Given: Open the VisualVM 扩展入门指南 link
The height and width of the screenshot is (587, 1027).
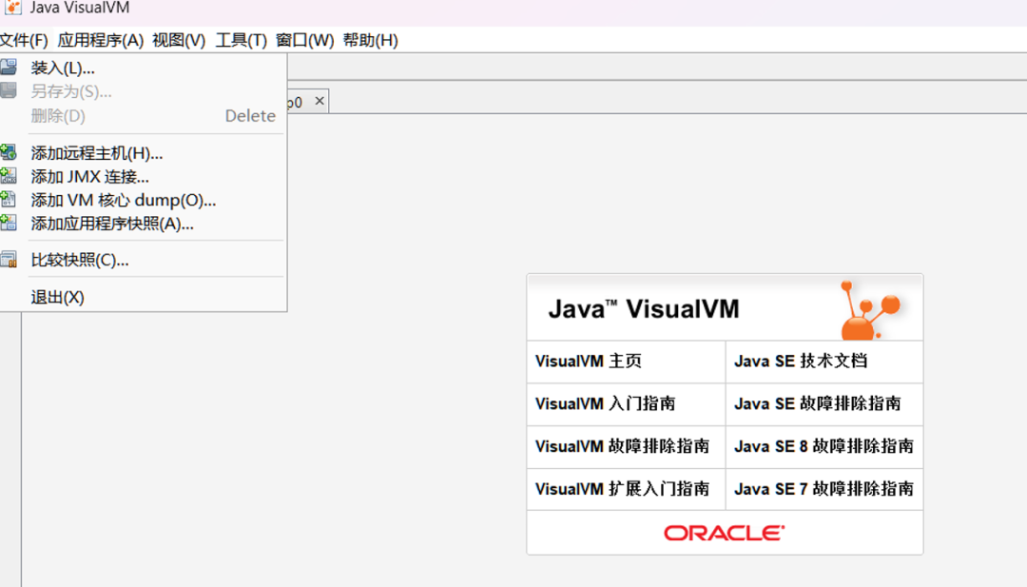Looking at the screenshot, I should click(622, 489).
